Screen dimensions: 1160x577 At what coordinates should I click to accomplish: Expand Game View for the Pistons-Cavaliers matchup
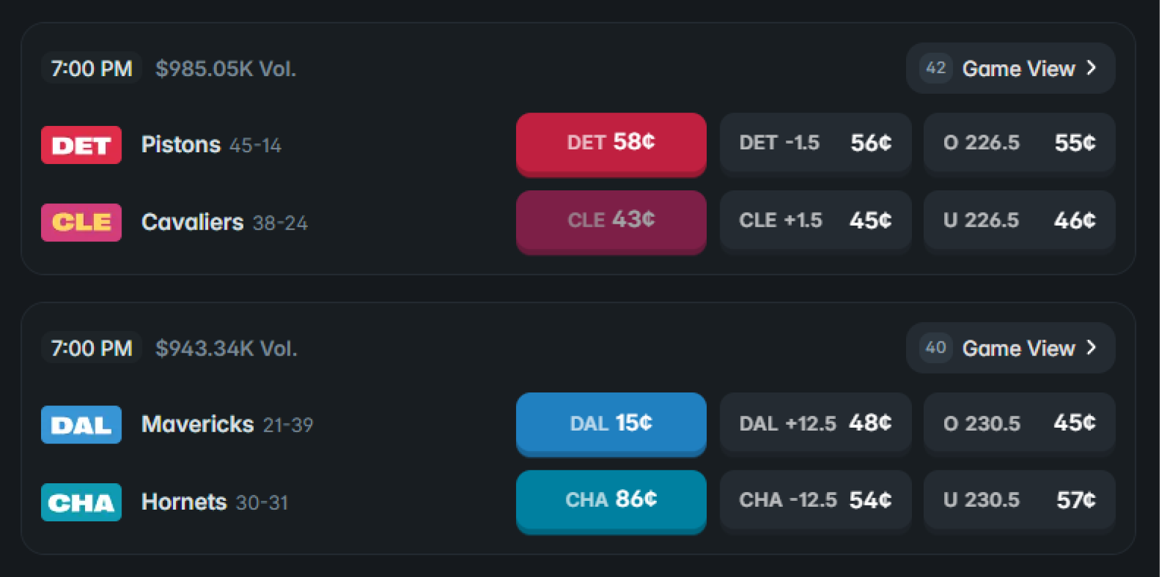[x=1019, y=68]
